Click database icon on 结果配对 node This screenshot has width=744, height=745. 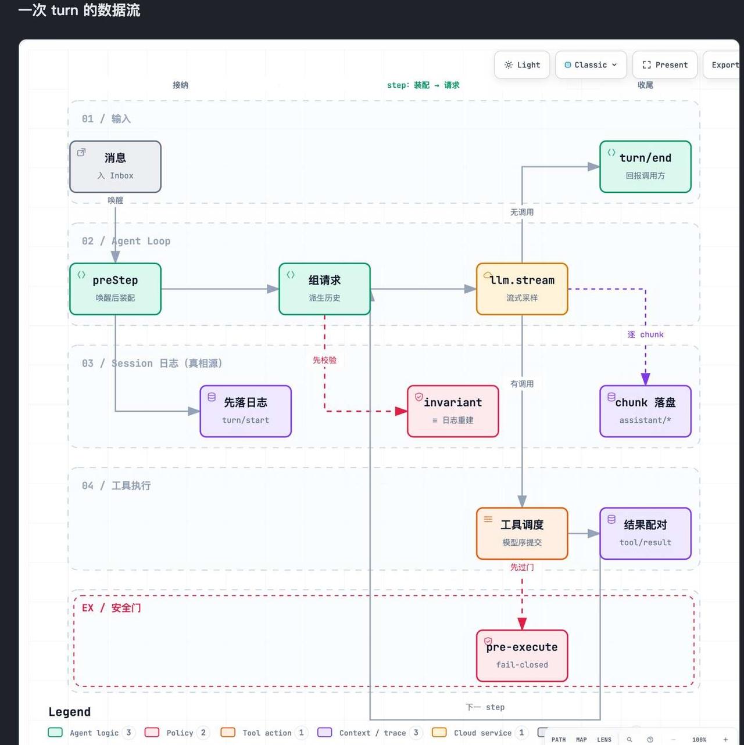(x=611, y=519)
